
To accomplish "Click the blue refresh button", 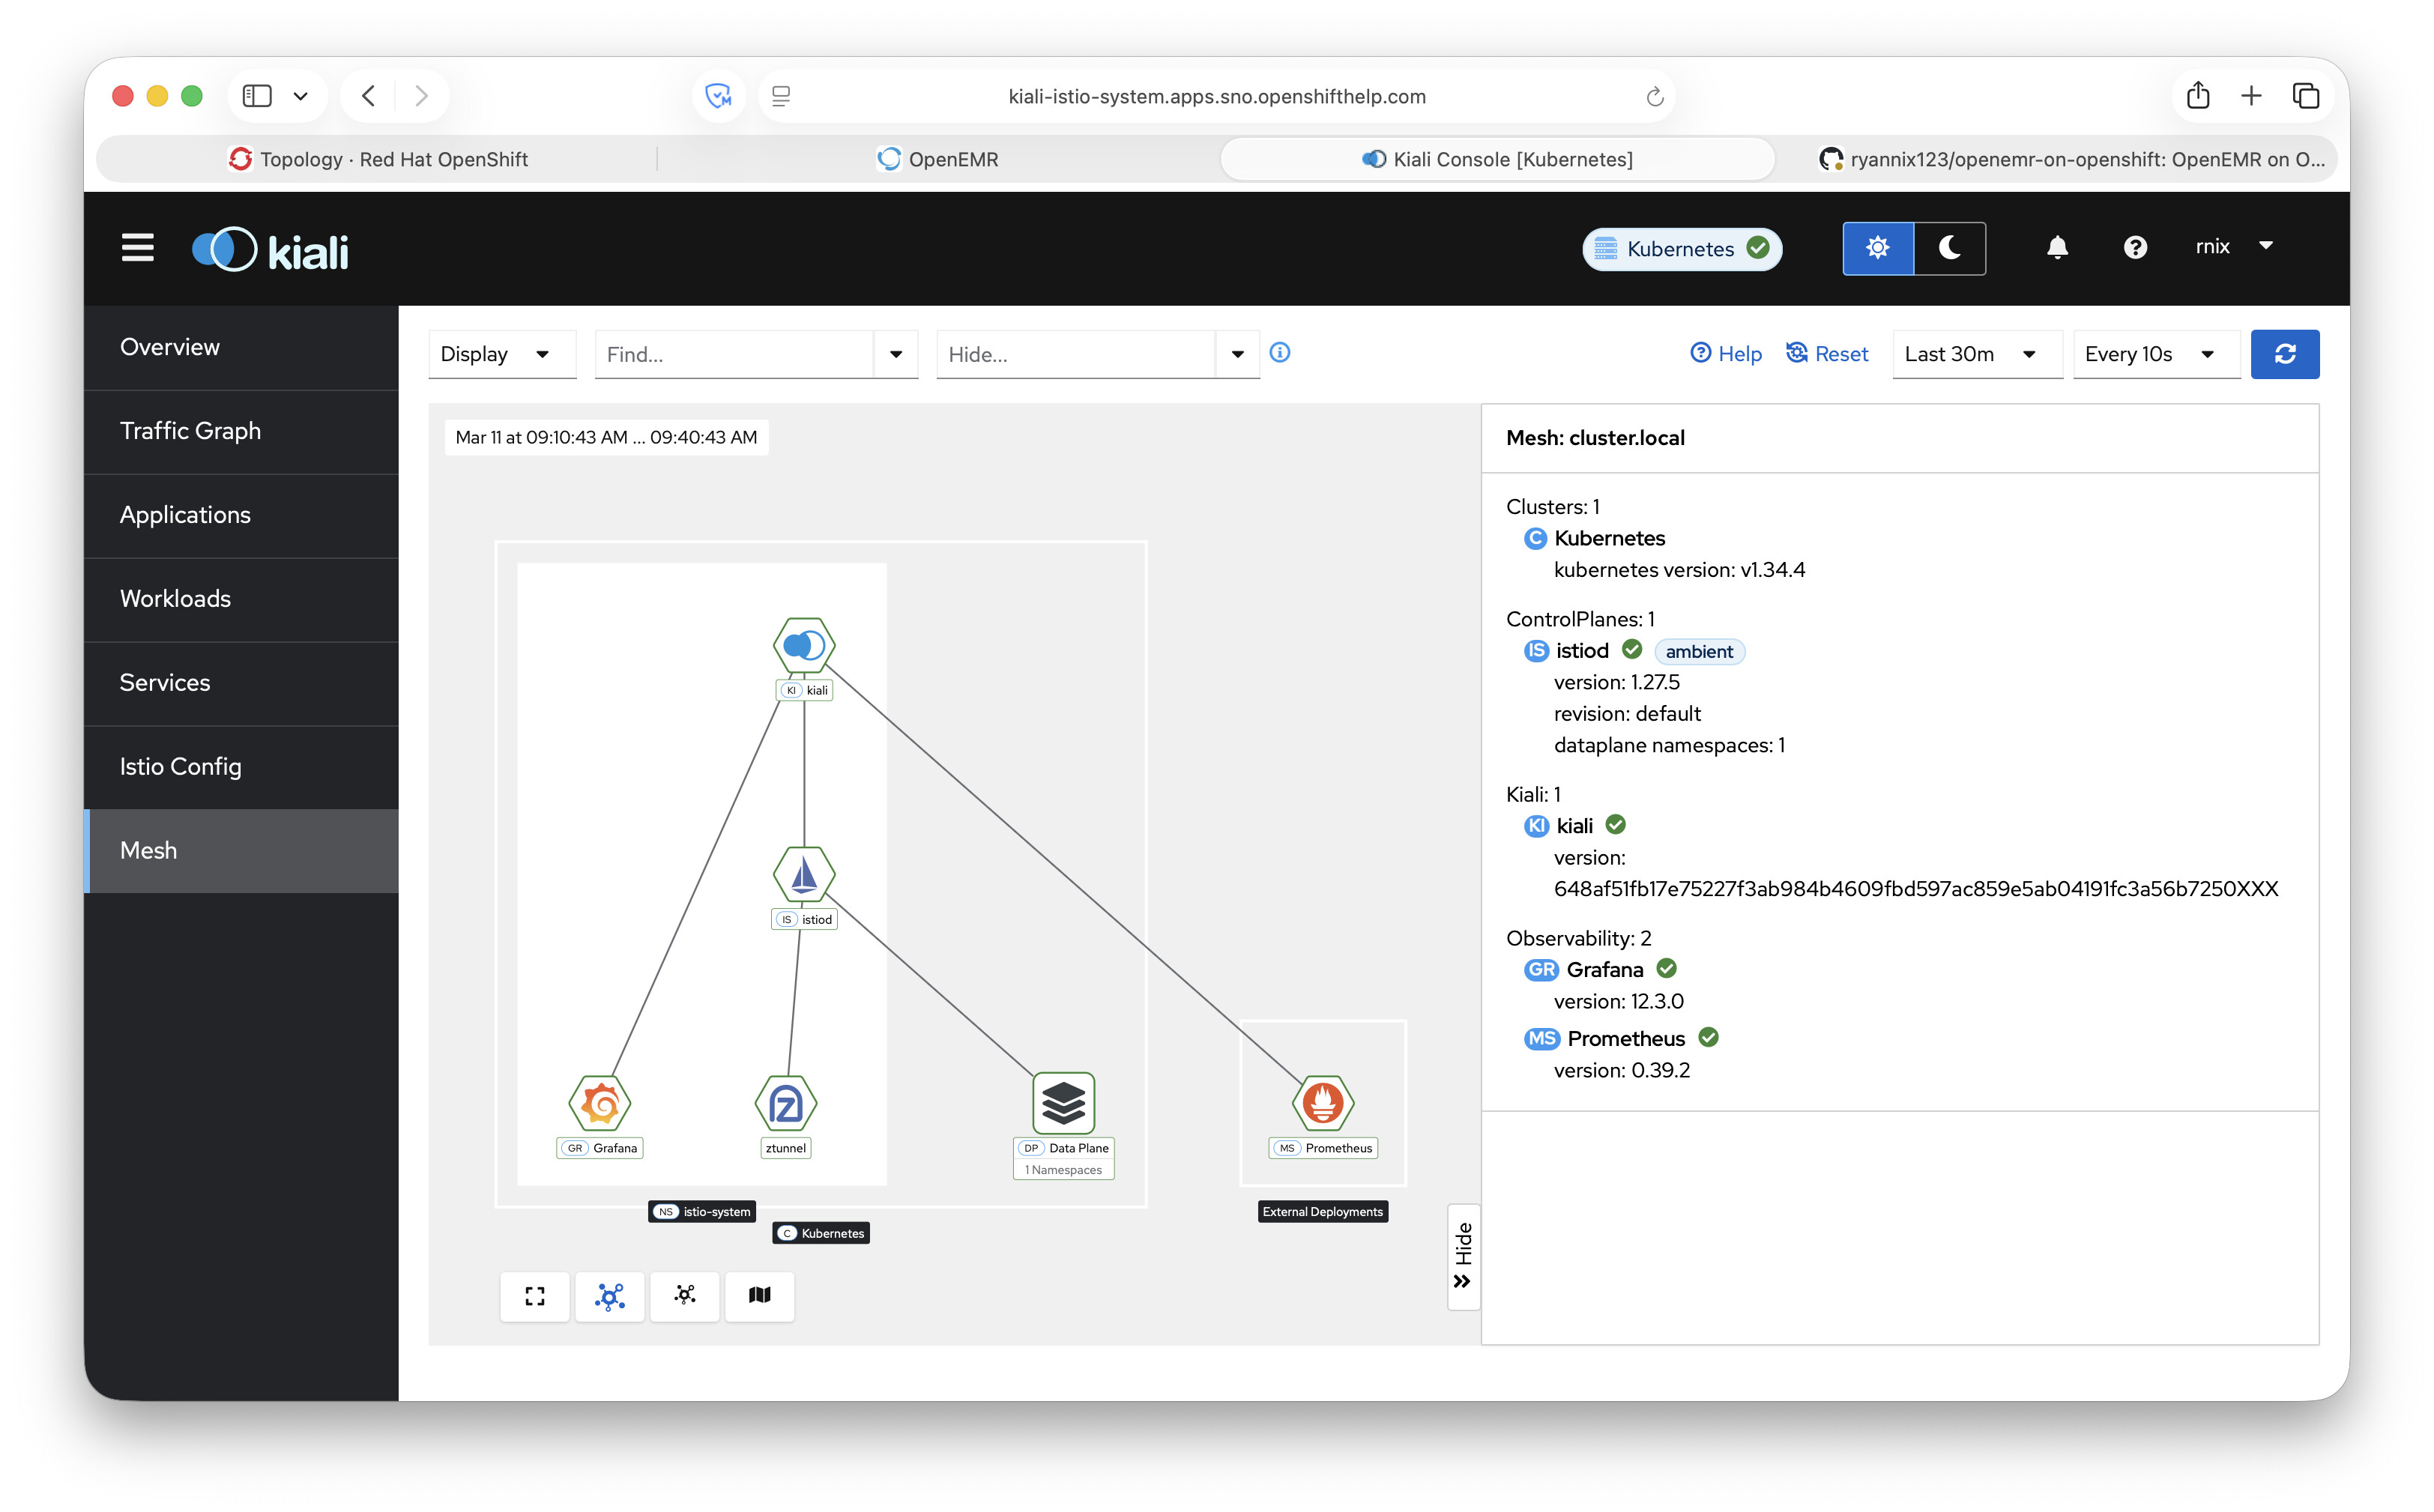I will [x=2284, y=354].
